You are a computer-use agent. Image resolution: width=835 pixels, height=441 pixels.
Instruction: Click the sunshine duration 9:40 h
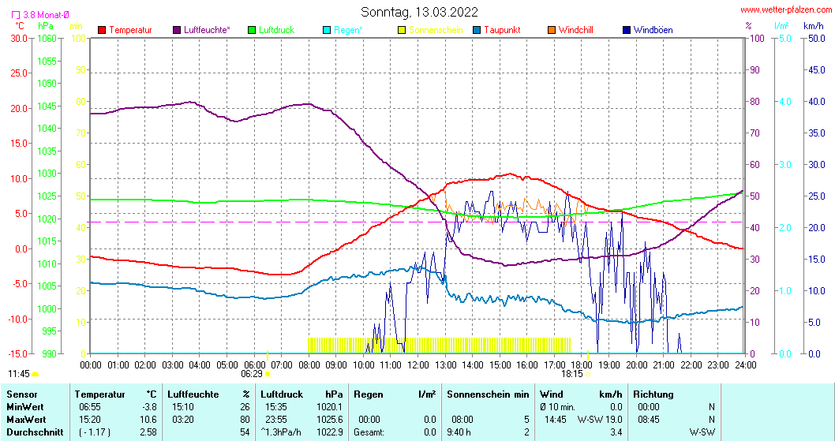pos(459,432)
